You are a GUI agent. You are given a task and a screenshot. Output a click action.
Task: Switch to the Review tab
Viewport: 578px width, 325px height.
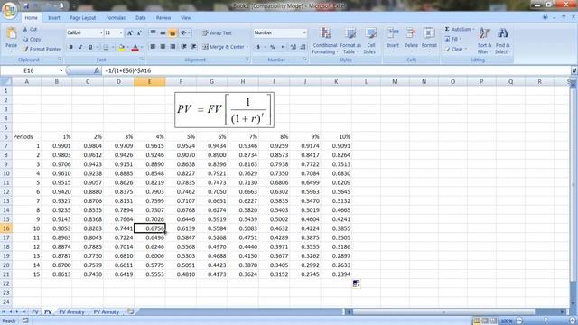tap(163, 18)
